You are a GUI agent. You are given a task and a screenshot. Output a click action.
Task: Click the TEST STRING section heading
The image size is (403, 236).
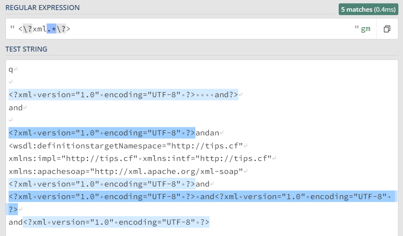[26, 49]
